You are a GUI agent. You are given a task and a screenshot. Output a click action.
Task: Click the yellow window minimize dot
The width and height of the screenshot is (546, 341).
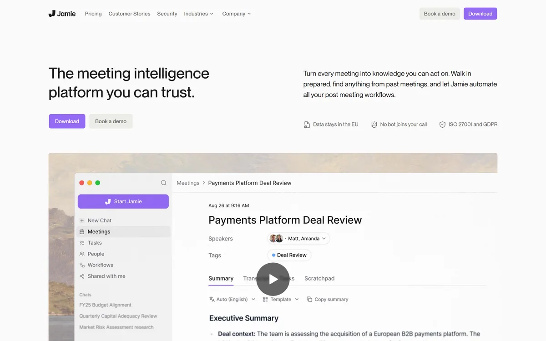coord(90,183)
